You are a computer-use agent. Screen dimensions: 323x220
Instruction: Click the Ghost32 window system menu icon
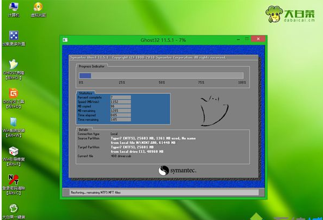coord(65,40)
